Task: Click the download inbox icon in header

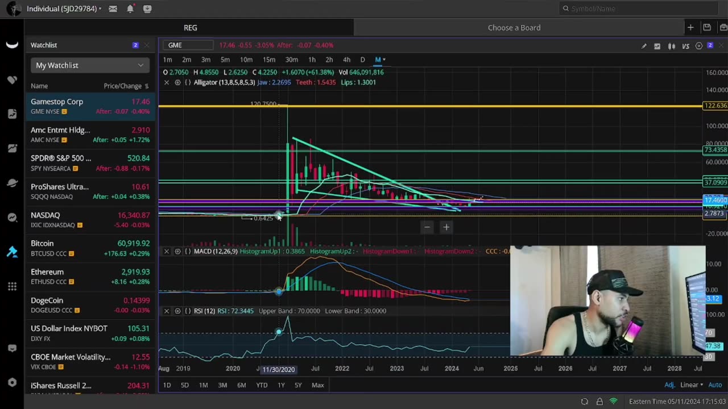Action: tap(147, 9)
